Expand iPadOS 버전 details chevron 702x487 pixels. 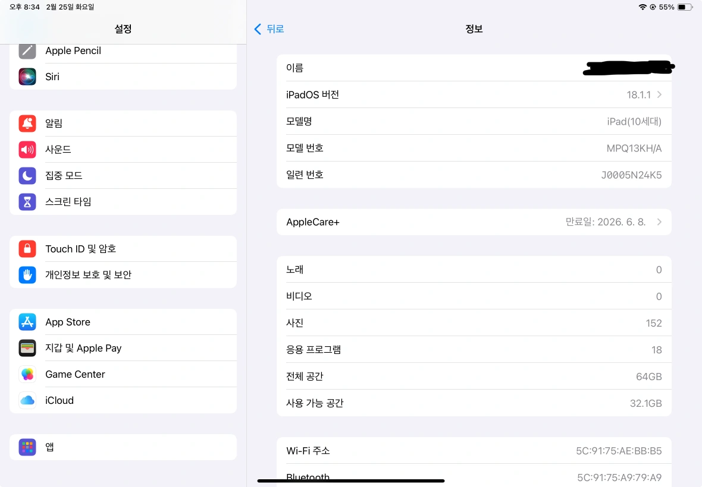[660, 94]
